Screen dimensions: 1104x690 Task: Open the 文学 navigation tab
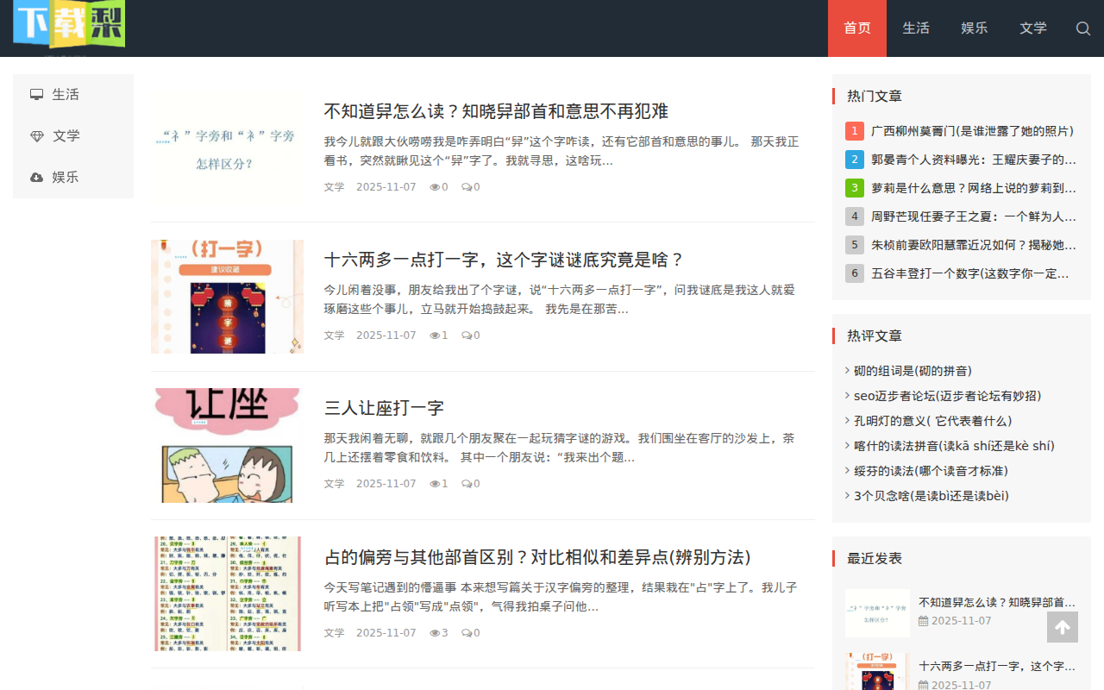[1032, 28]
